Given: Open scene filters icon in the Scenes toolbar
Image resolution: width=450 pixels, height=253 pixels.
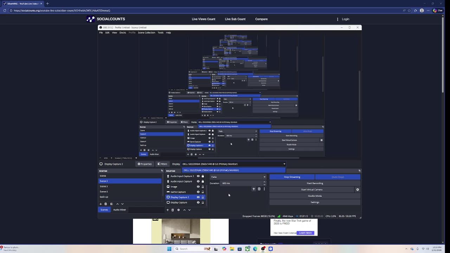Looking at the screenshot, I should point(111,204).
